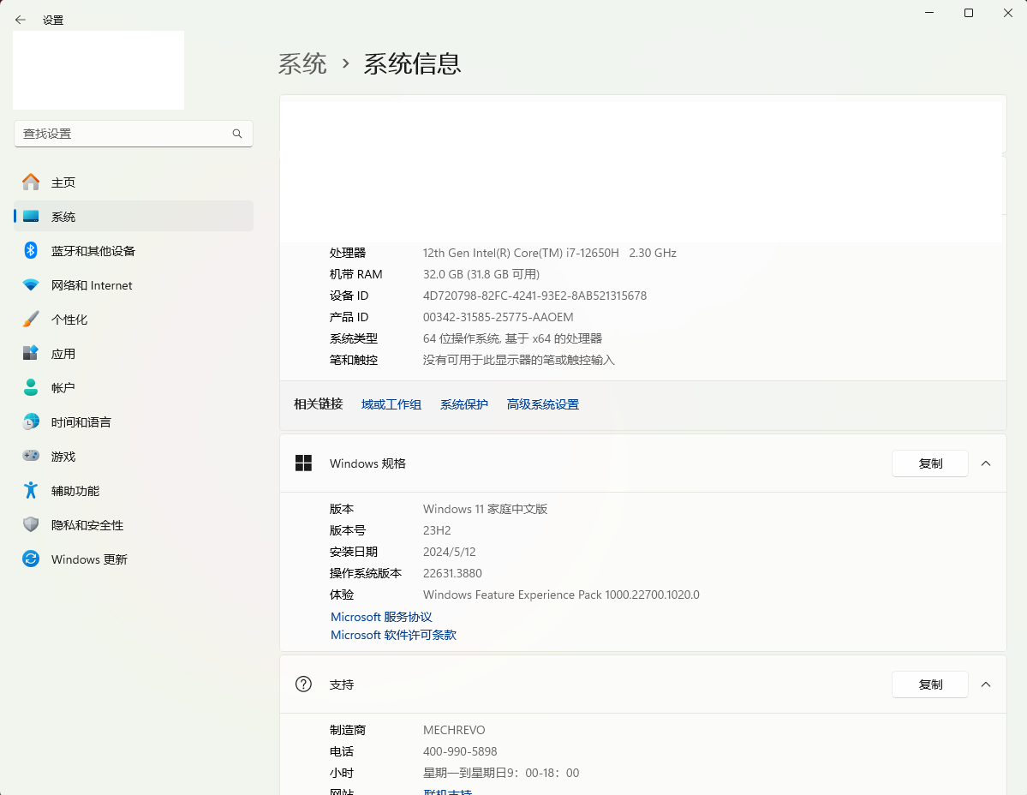The height and width of the screenshot is (795, 1027).
Task: Click the Time and language clock icon
Action: coord(31,421)
